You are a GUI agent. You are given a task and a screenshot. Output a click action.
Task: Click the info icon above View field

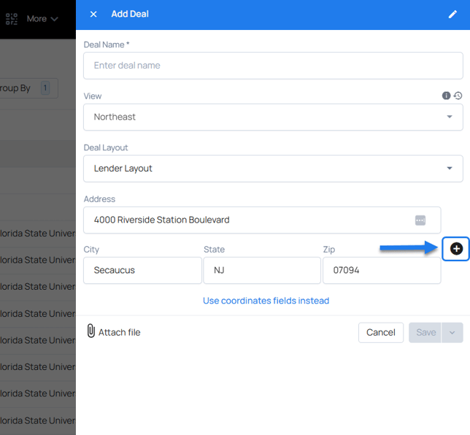click(447, 96)
